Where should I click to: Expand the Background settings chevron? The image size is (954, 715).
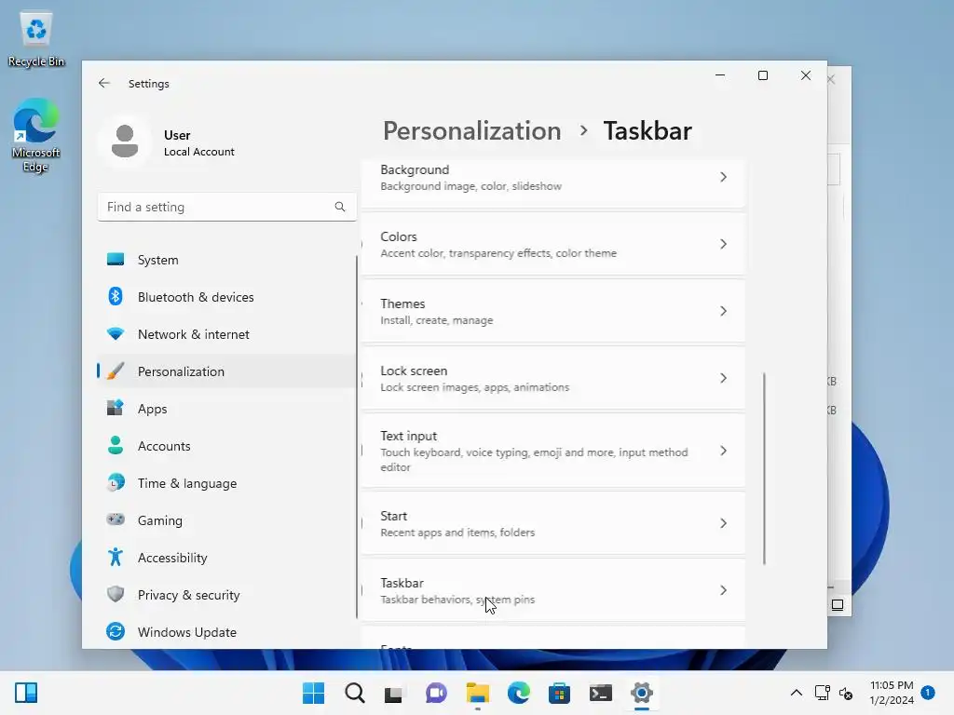(723, 177)
